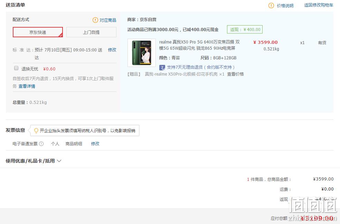Click the 总重量 0.521kg value
Screen dimensions: 340x224
point(38,102)
